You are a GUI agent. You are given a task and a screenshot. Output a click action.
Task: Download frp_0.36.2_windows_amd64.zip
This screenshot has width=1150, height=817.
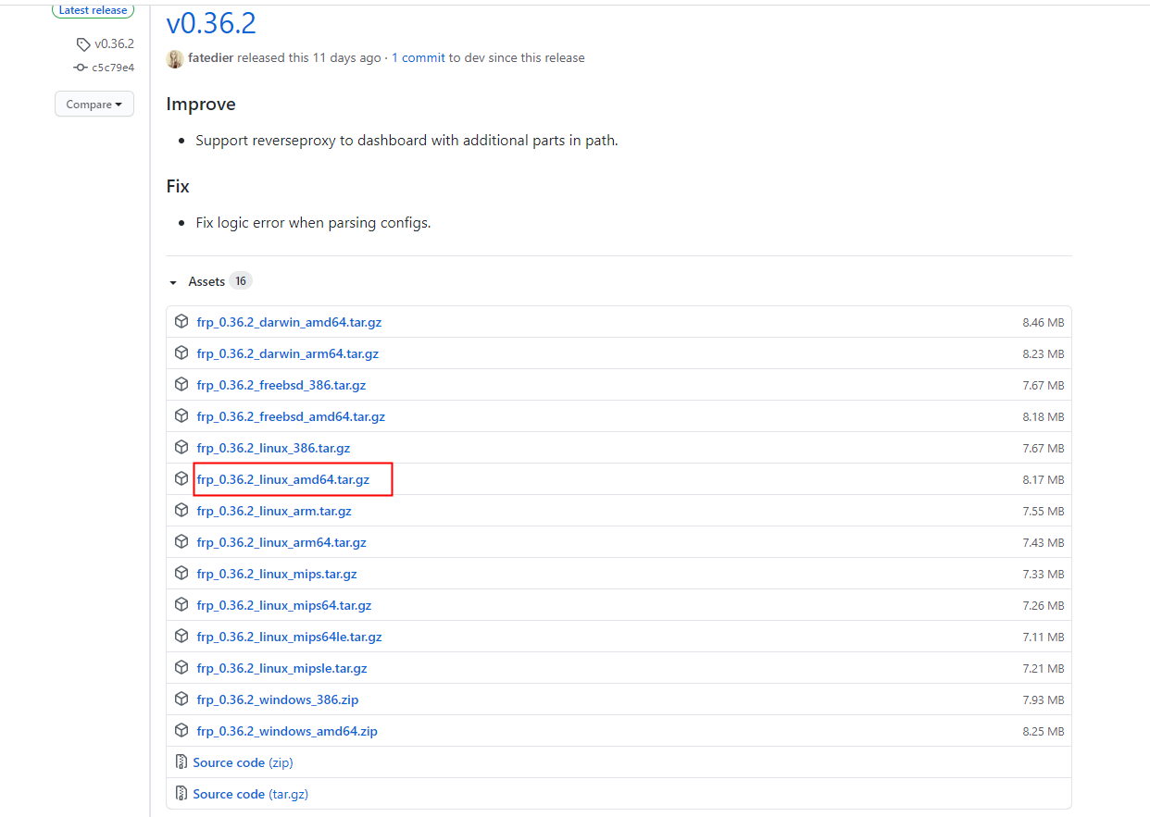pyautogui.click(x=287, y=732)
